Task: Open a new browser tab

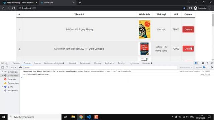Action: [80, 3]
